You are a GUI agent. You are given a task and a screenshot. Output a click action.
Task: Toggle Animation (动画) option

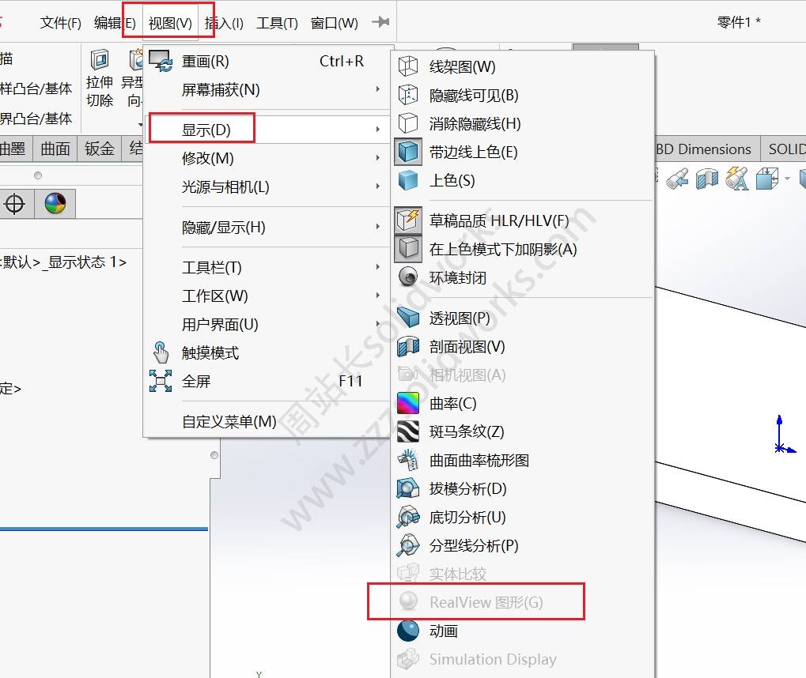click(x=522, y=631)
